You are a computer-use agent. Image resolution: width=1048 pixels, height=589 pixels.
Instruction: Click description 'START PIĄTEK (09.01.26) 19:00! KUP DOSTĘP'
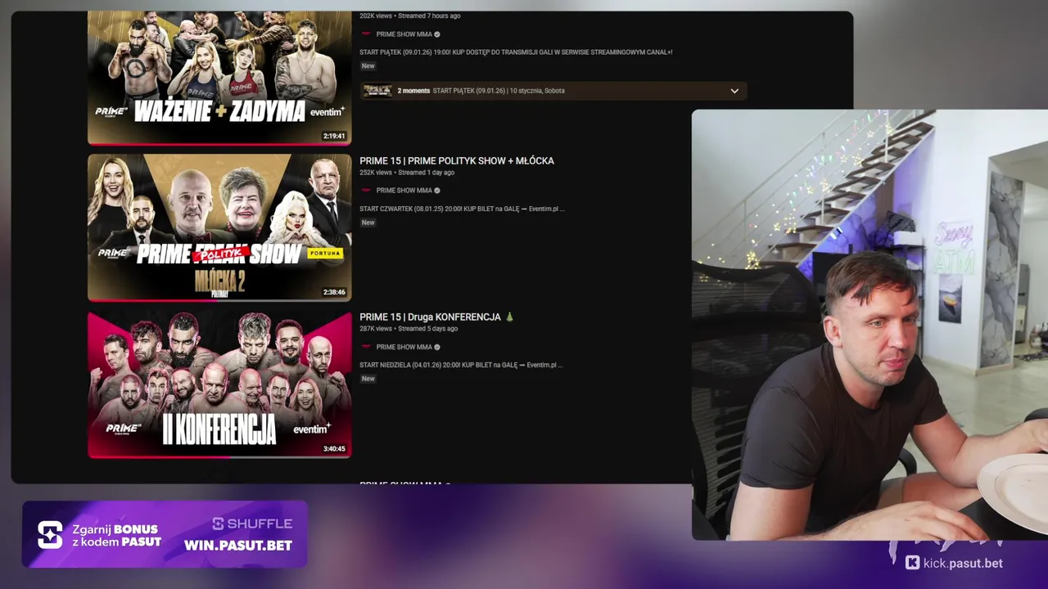516,52
